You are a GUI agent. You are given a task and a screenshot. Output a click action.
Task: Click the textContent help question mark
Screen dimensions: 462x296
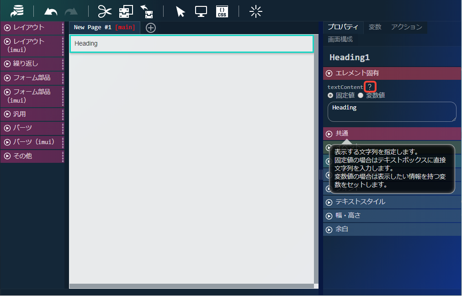pos(370,87)
